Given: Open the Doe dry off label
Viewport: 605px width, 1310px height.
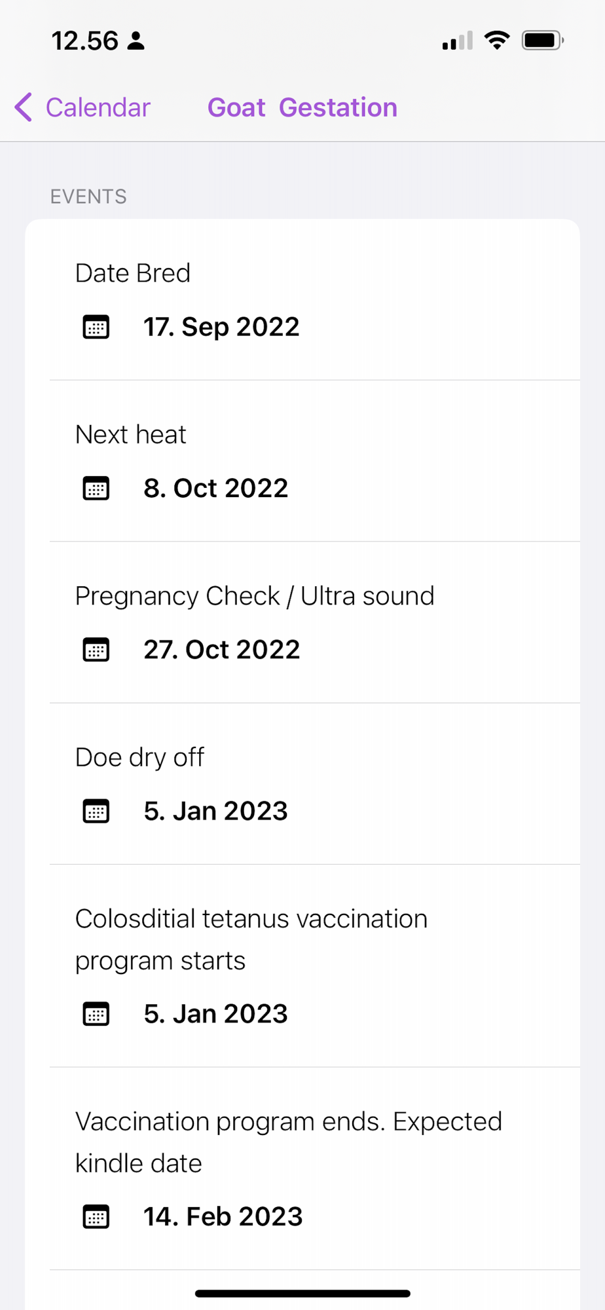Looking at the screenshot, I should [139, 757].
